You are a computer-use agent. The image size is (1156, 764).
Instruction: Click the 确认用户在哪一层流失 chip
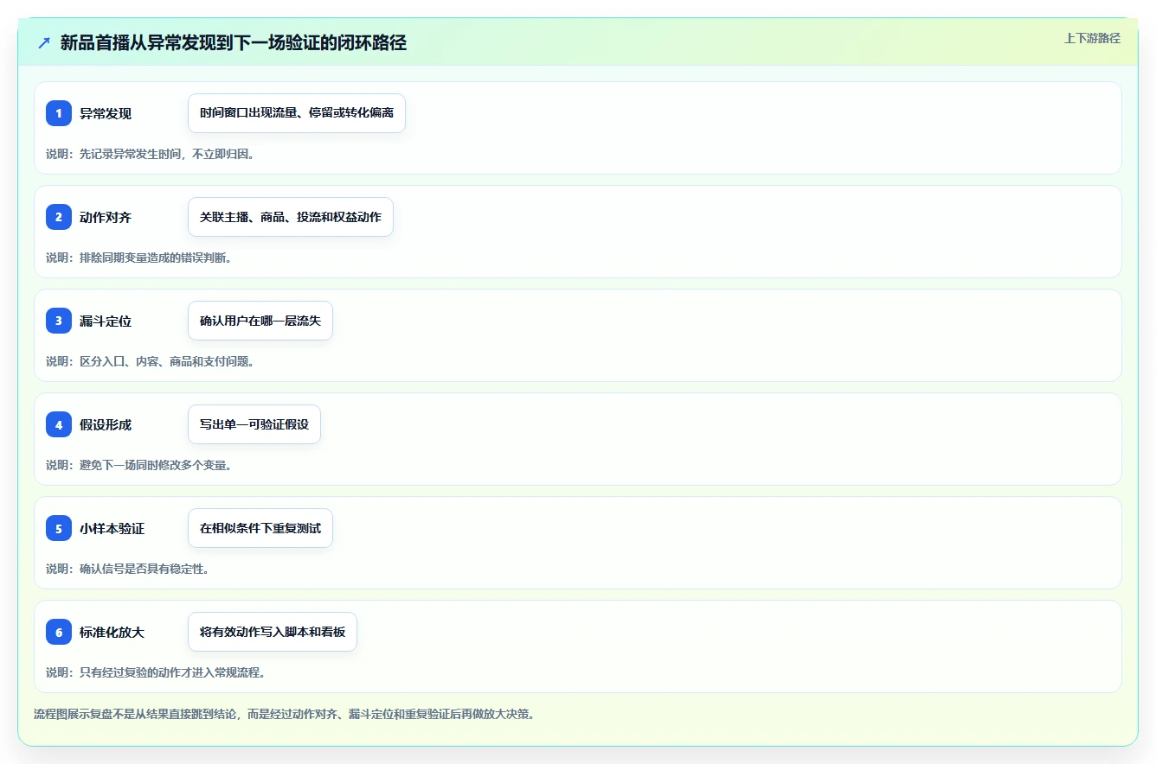point(260,321)
